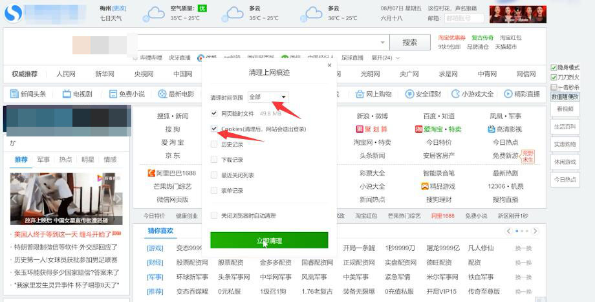Switch to 情感 news tab
The height and width of the screenshot is (302, 595).
coord(110,159)
